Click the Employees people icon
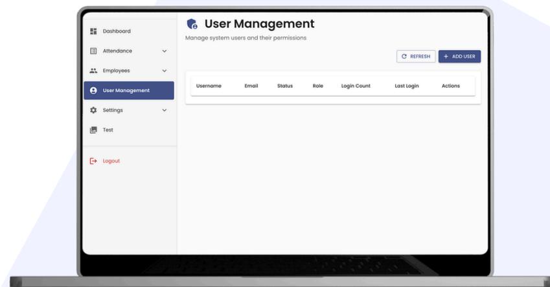Image resolution: width=550 pixels, height=287 pixels. (93, 71)
